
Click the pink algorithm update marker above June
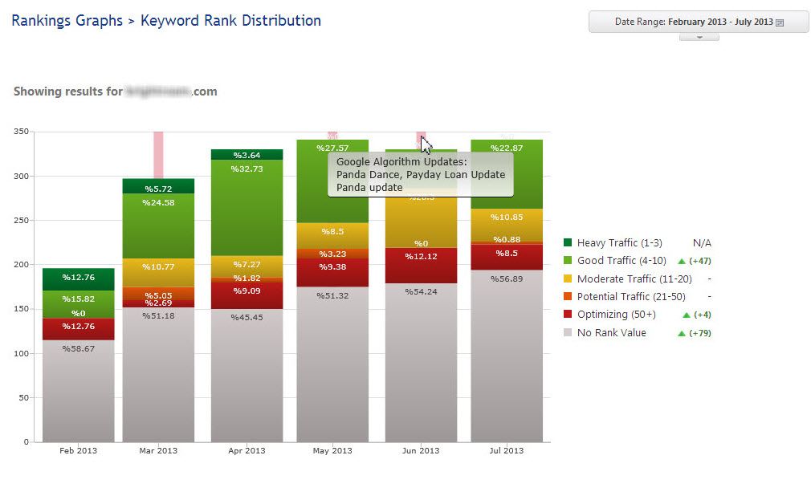[420, 136]
